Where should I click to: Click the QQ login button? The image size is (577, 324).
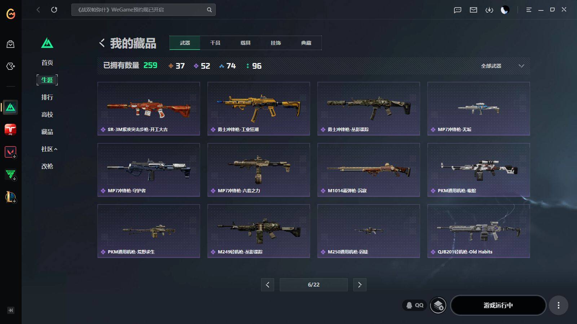point(415,305)
